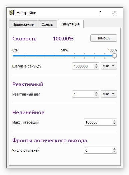The width and height of the screenshot is (129, 175).
Task: Decrease Шагов в секунду with down arrow
Action: (x=96, y=67)
